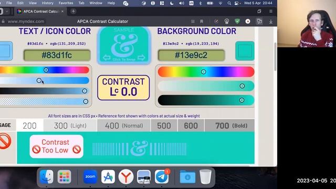
Task: Open Launchpad from the Dock
Action: pos(64,177)
